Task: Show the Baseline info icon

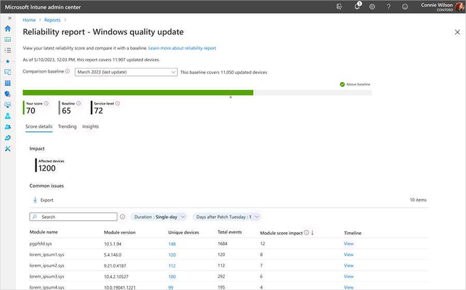Action: [x=79, y=103]
